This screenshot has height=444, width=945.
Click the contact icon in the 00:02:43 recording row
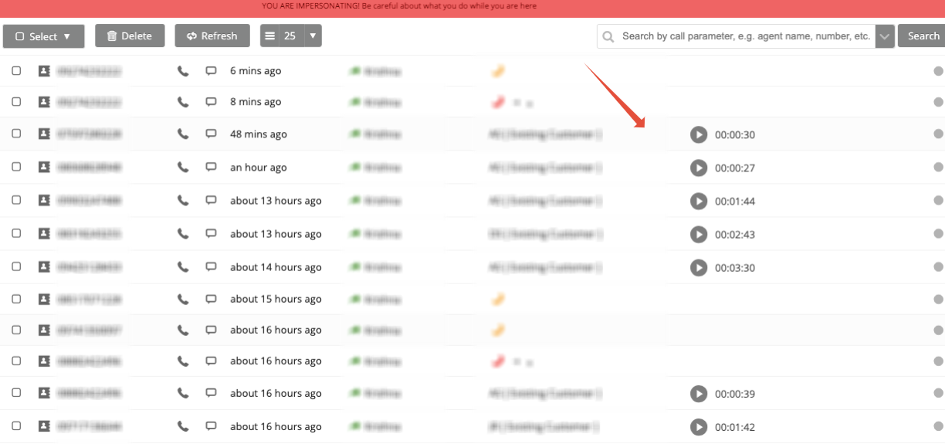tap(43, 233)
